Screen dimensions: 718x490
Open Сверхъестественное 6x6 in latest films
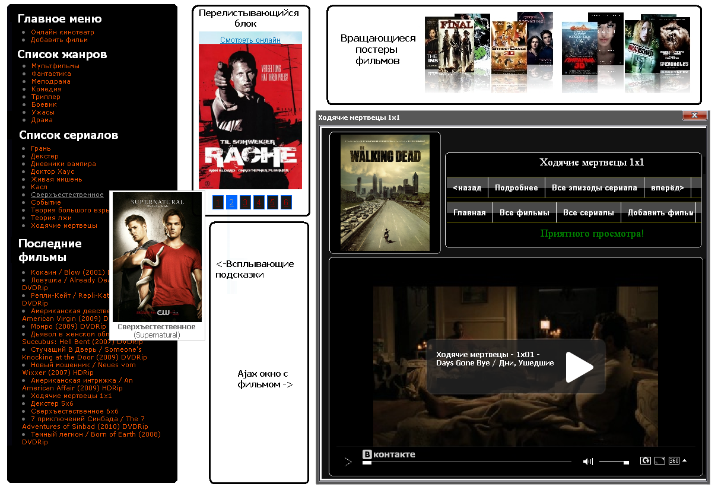[75, 411]
